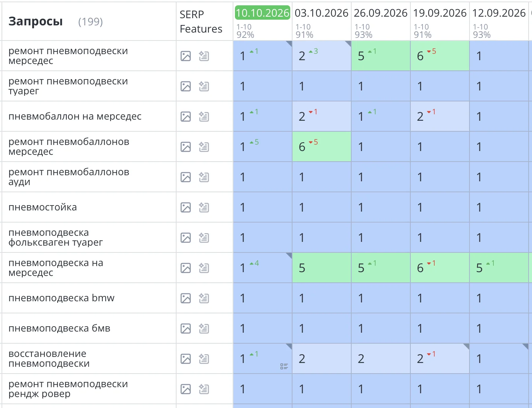Click snippet SERP icon for пневмоподвеска на мерседес
Viewport: 532px width, 408px height.
click(x=204, y=268)
